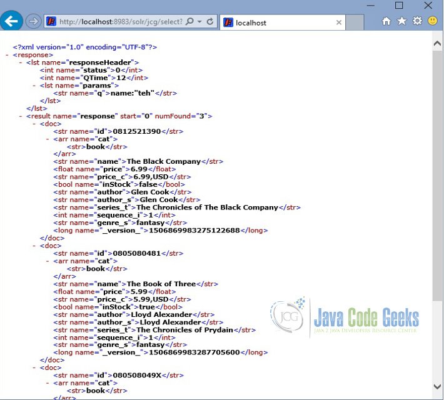Click the author Lloyd Alexander line

click(x=134, y=314)
